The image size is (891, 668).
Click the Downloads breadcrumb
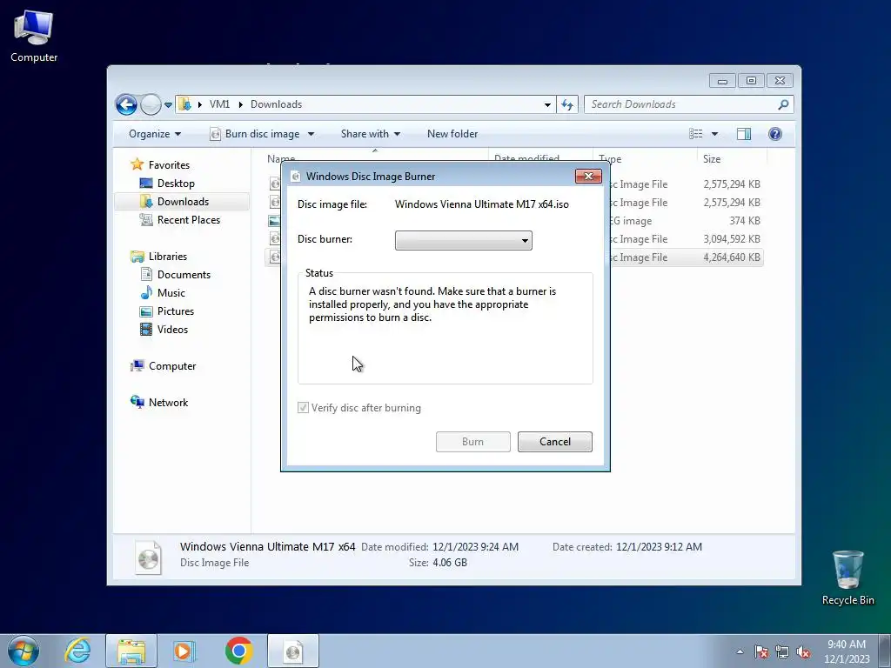click(276, 104)
